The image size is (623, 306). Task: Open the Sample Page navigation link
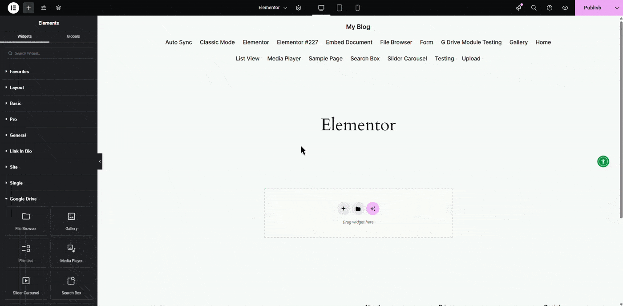(325, 58)
